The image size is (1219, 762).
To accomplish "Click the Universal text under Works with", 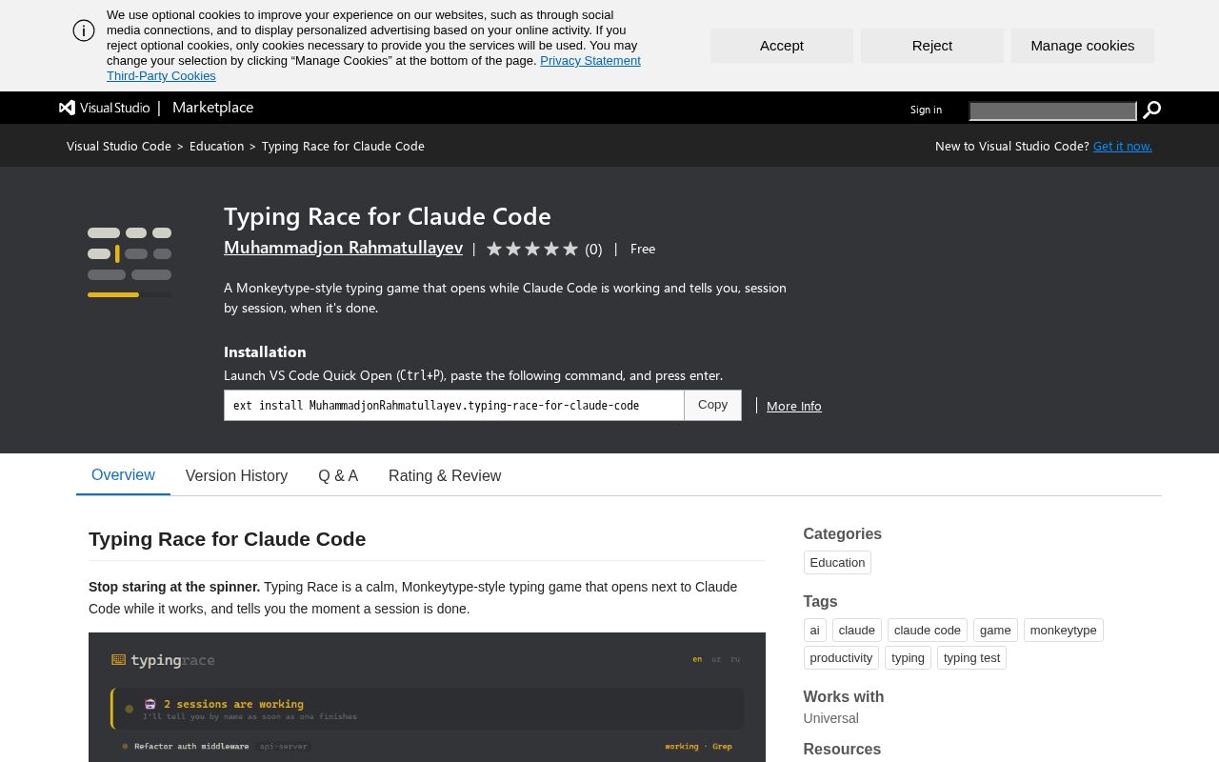I will tap(830, 718).
